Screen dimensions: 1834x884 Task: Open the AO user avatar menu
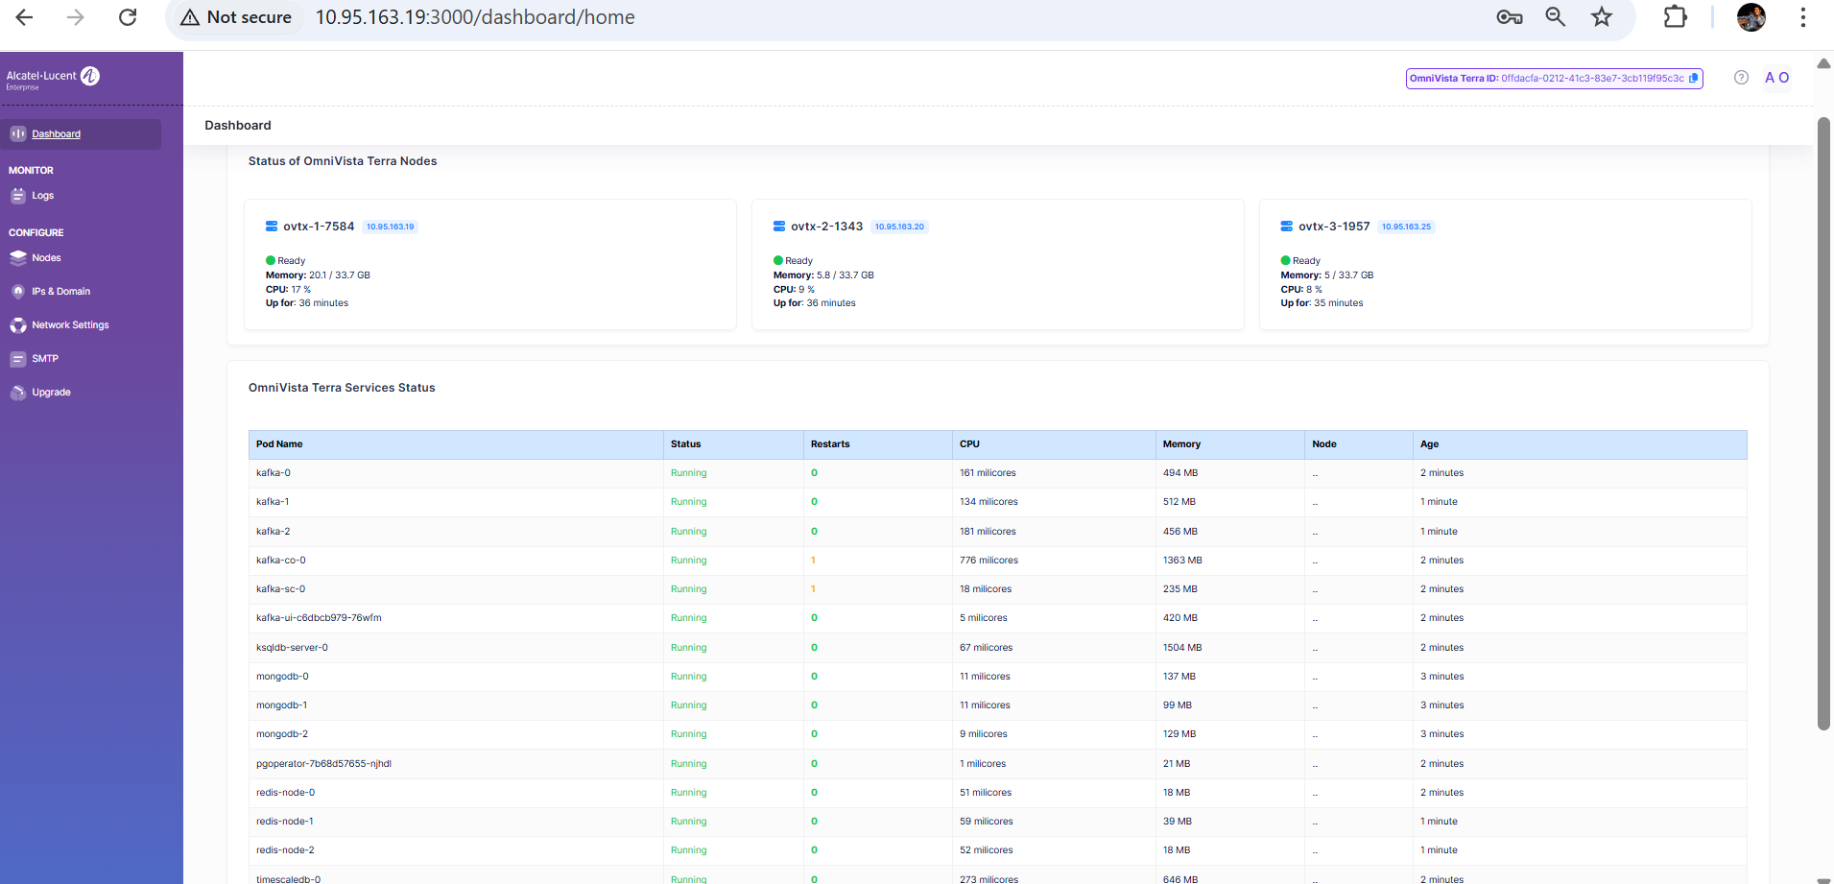coord(1777,78)
